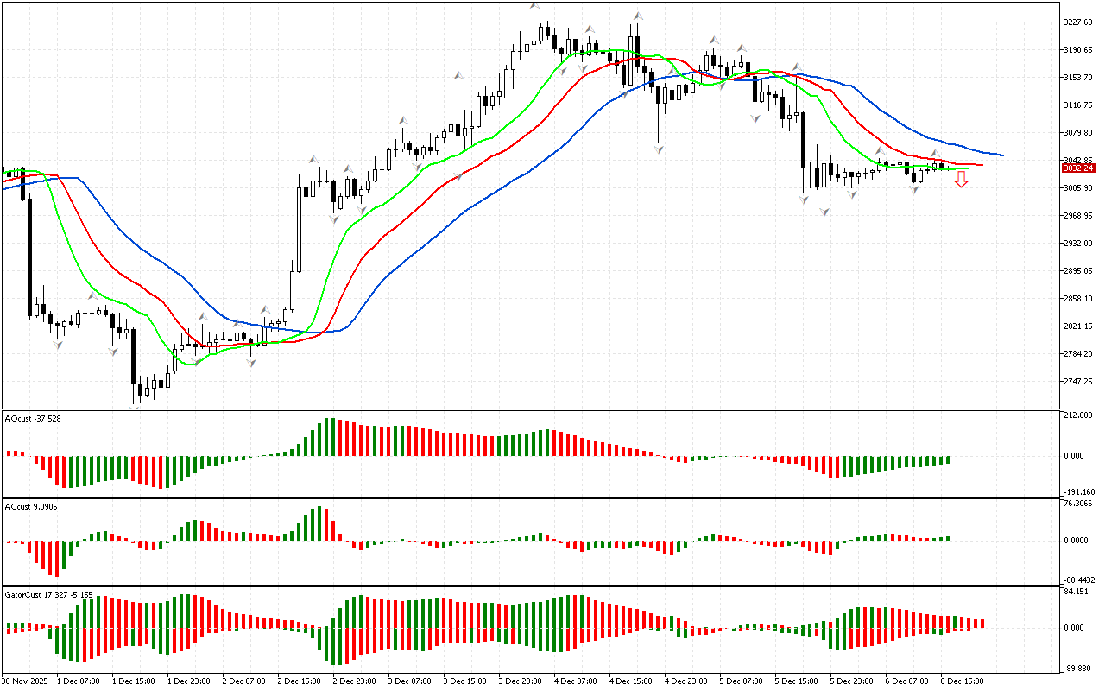Click the red down arrow sell signal
Screen dimensions: 1105x691
(x=961, y=180)
